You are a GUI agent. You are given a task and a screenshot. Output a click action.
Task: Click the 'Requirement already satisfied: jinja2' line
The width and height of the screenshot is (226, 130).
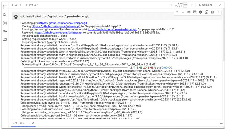tap(102, 96)
